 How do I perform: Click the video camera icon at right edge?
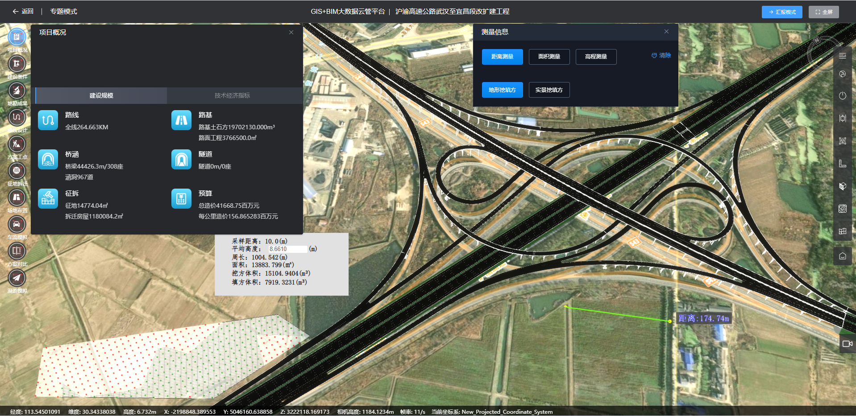[x=847, y=344]
